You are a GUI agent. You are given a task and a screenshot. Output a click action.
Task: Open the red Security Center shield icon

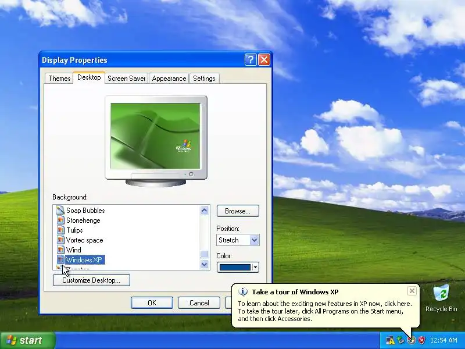[421, 340]
